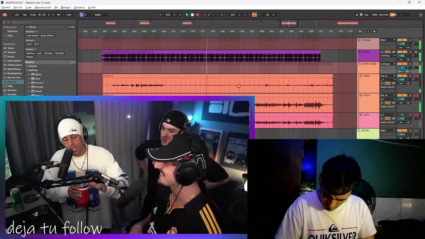Open the Crear menu

click(29, 7)
